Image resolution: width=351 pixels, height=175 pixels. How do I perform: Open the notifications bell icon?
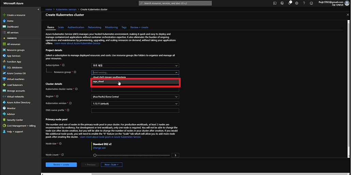pos(289,3)
